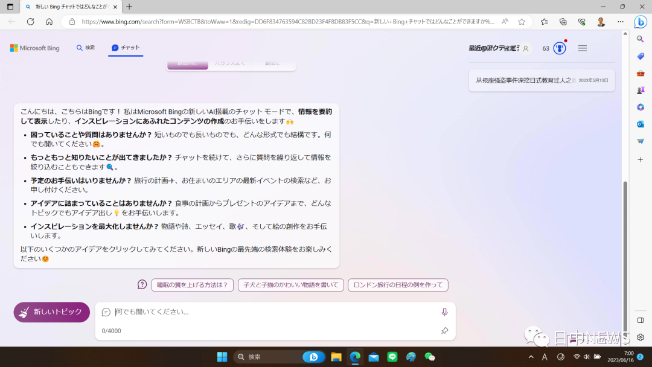The height and width of the screenshot is (367, 652).
Task: Start voice input with the microphone icon
Action: point(444,311)
